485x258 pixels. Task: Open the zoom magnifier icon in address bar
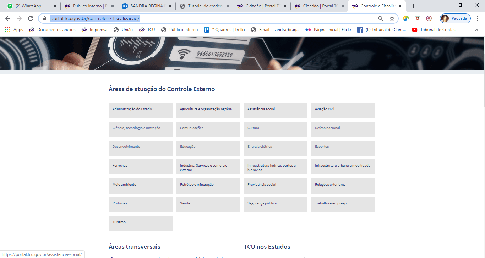[381, 18]
